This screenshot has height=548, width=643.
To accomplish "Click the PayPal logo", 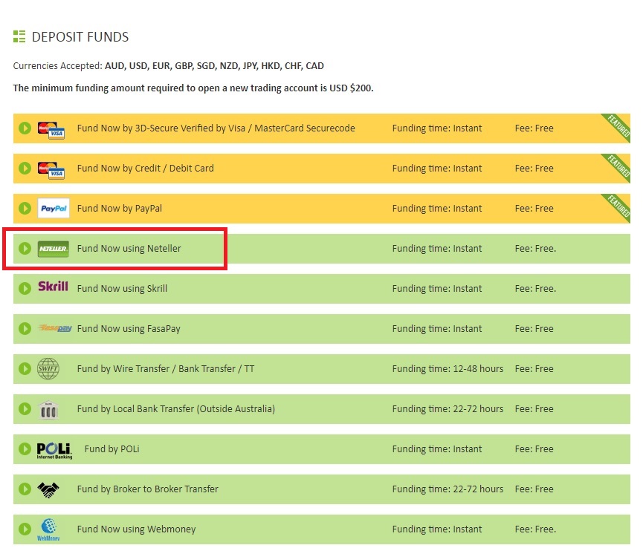I will [54, 209].
